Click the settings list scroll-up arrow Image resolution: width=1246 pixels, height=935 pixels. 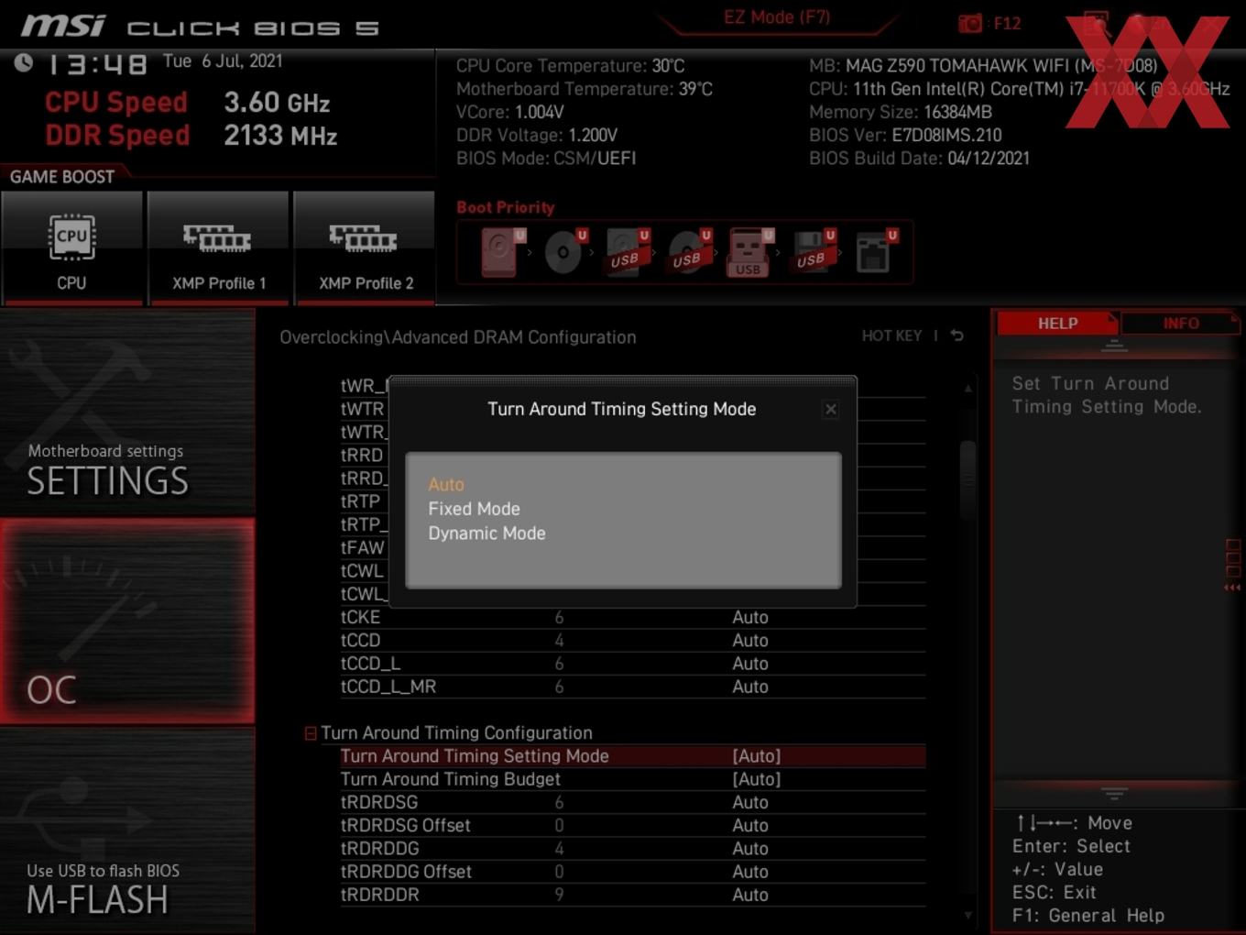tap(967, 389)
